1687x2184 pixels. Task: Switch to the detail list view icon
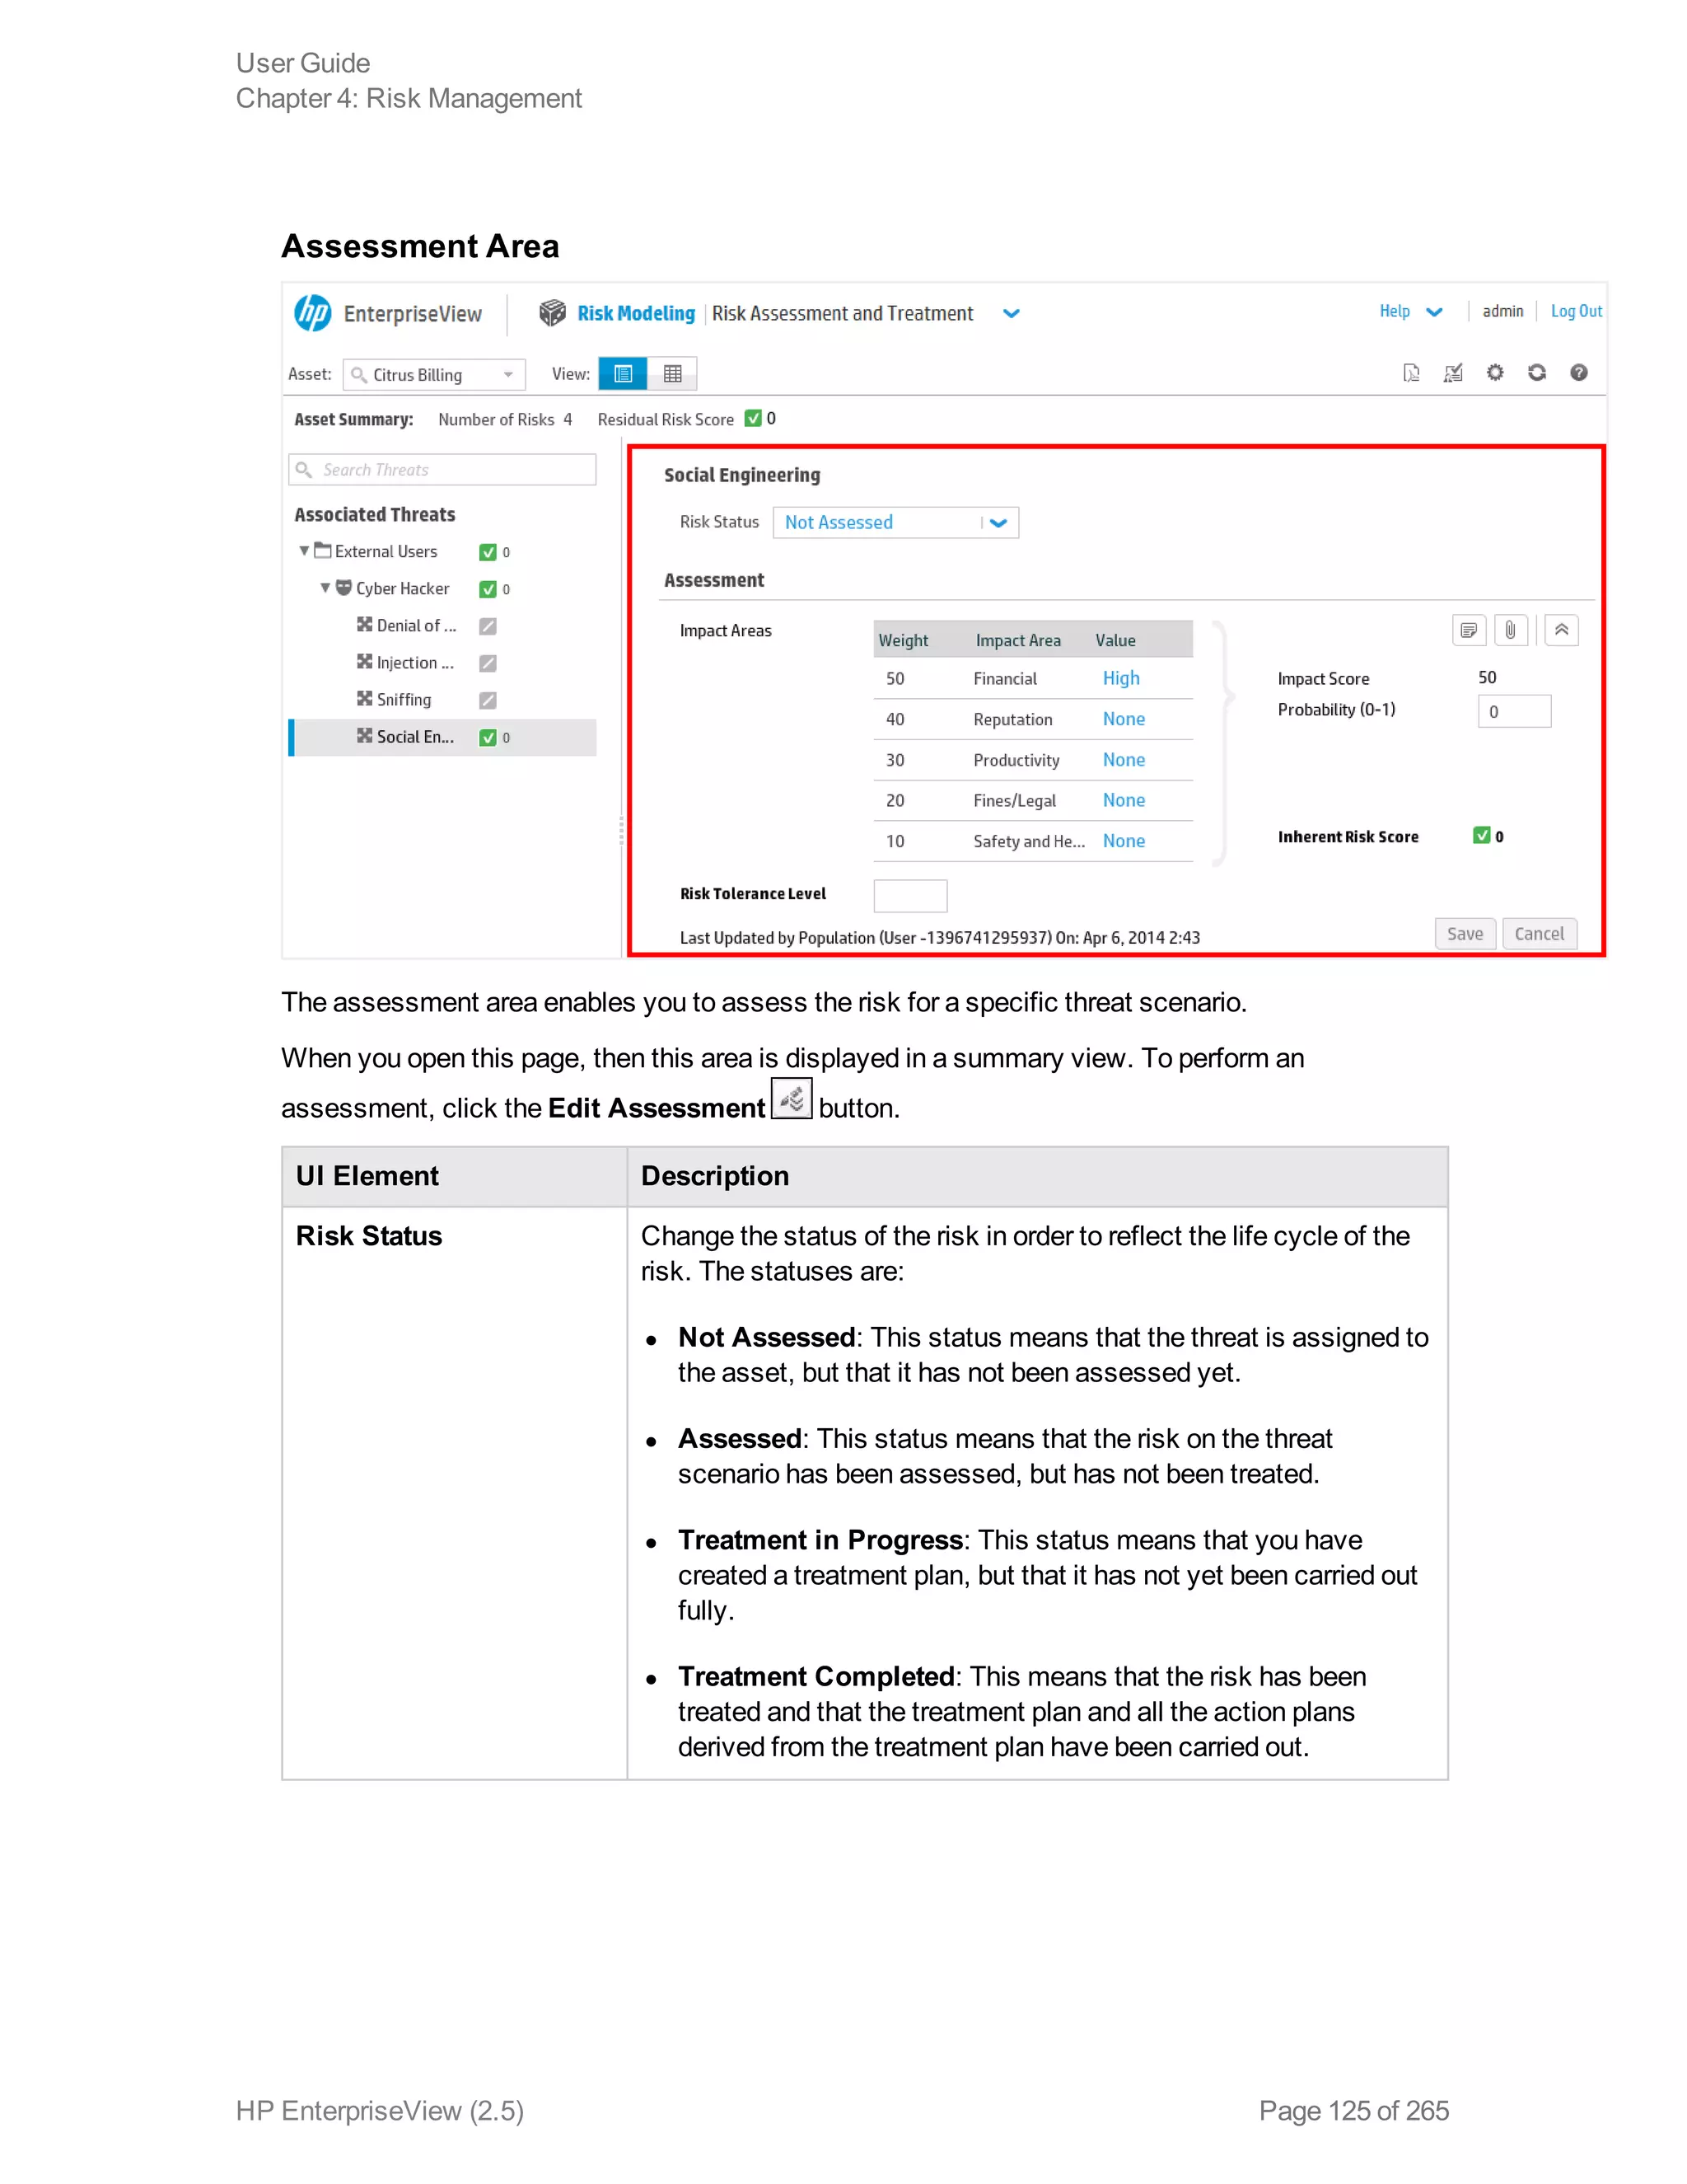coord(623,374)
